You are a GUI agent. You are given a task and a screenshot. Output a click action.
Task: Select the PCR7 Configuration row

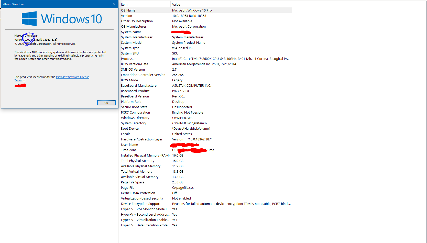coord(206,112)
